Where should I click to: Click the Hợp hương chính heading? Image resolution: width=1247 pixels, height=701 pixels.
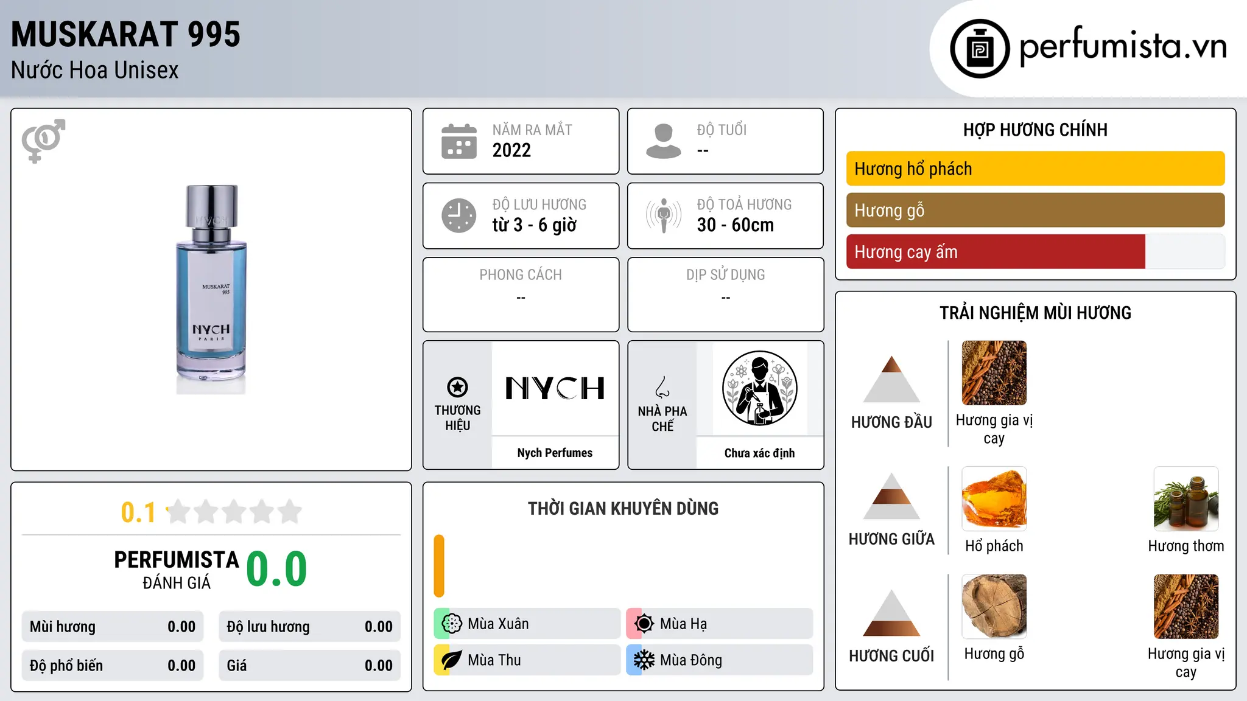pos(1035,130)
